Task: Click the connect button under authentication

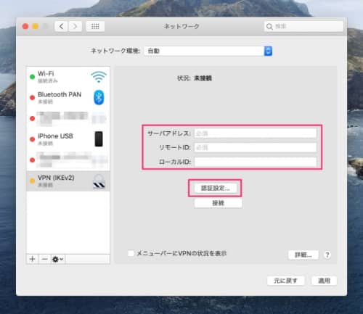Action: (x=218, y=203)
